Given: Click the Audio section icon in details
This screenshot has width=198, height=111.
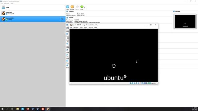Looking at the screenshot, I should (67, 44).
